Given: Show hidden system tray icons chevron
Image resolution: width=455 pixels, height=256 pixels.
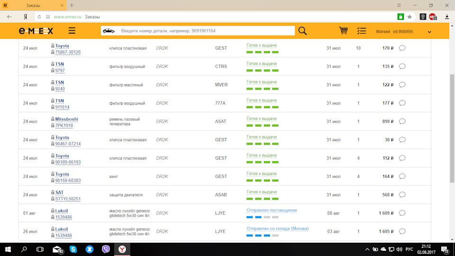Looking at the screenshot, I should point(367,249).
